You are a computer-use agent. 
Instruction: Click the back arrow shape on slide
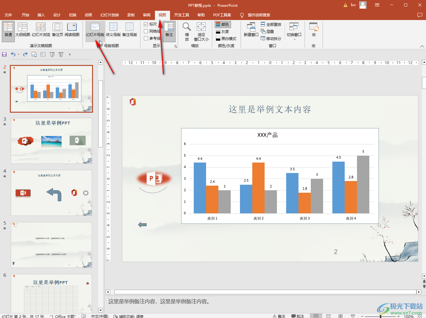coord(142,225)
